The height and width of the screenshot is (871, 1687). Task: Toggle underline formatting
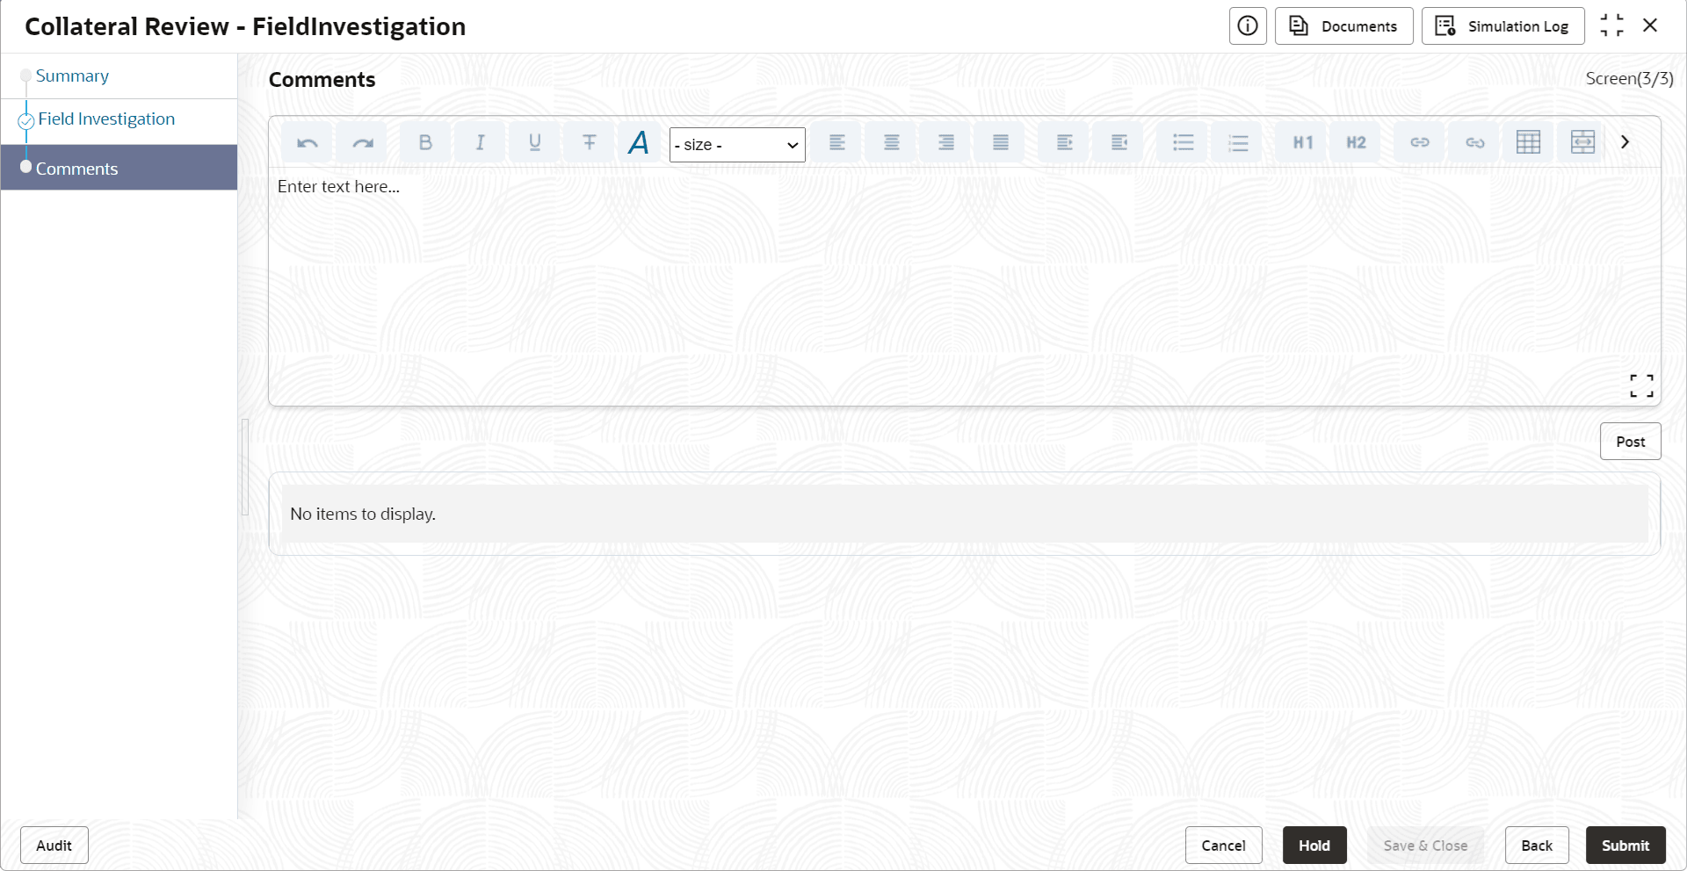coord(534,142)
